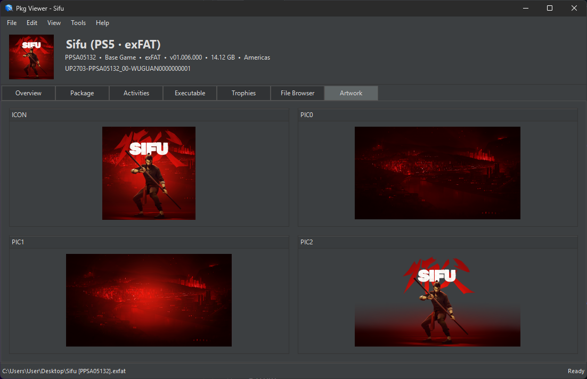Click the 'Base Game' text
Viewport: 587px width, 379px height.
pos(120,57)
